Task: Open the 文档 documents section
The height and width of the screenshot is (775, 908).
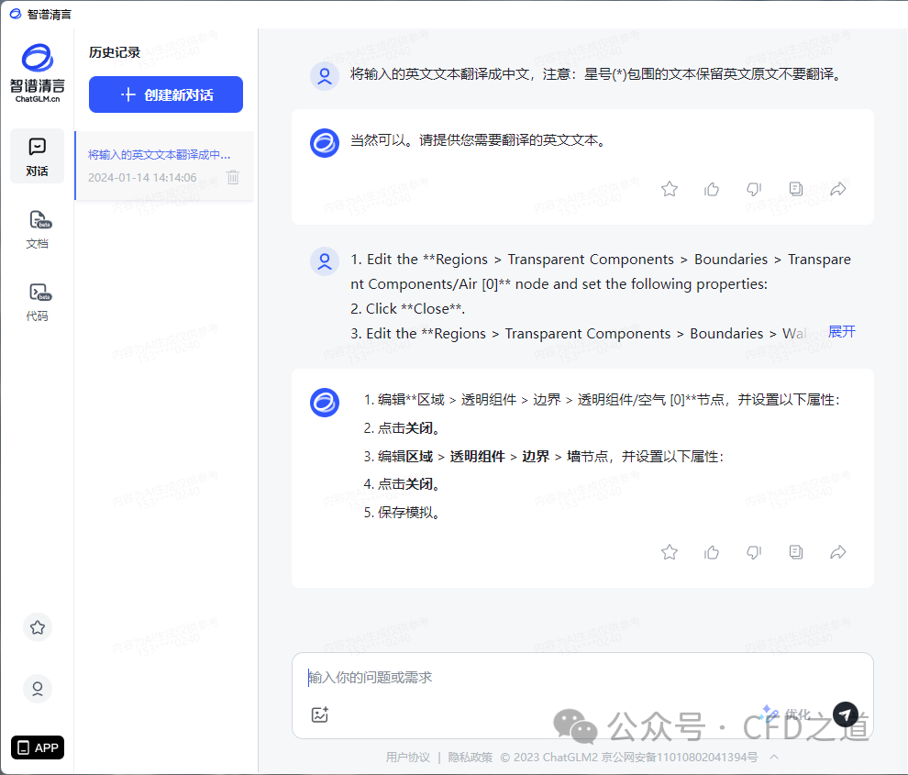Action: click(37, 229)
